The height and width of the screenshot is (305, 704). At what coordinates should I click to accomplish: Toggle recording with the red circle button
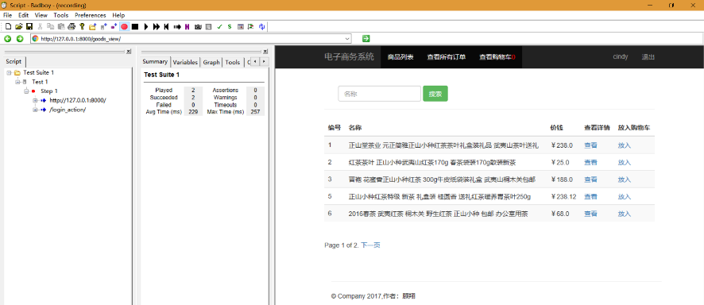coord(125,27)
